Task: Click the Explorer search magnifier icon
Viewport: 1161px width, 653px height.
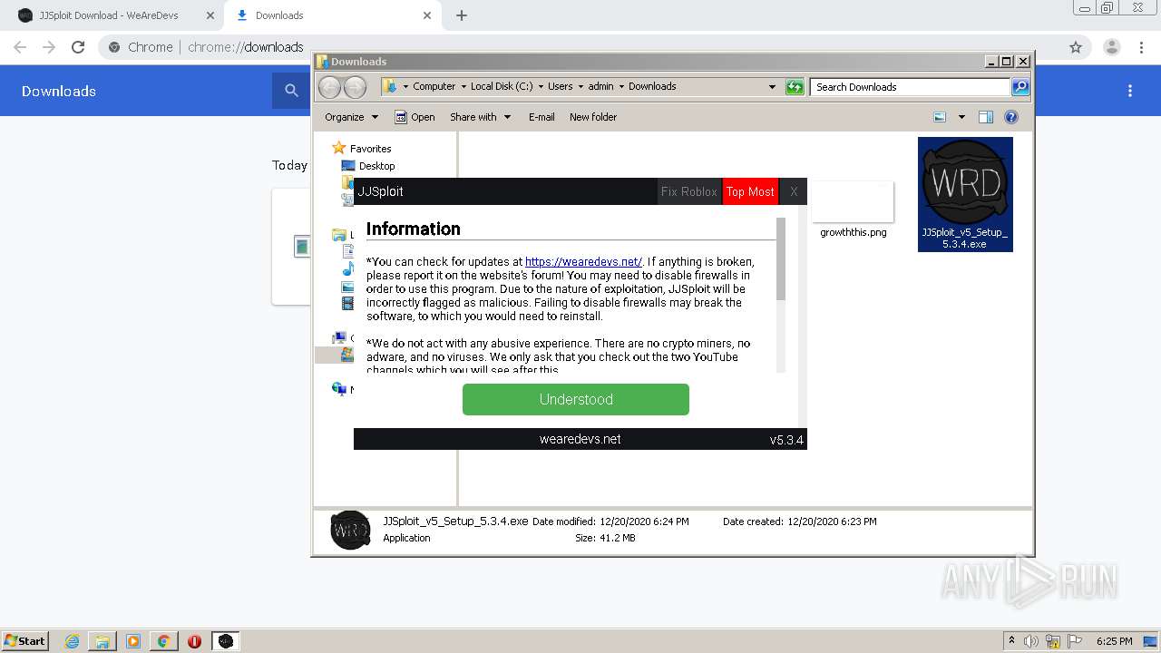Action: [1020, 87]
